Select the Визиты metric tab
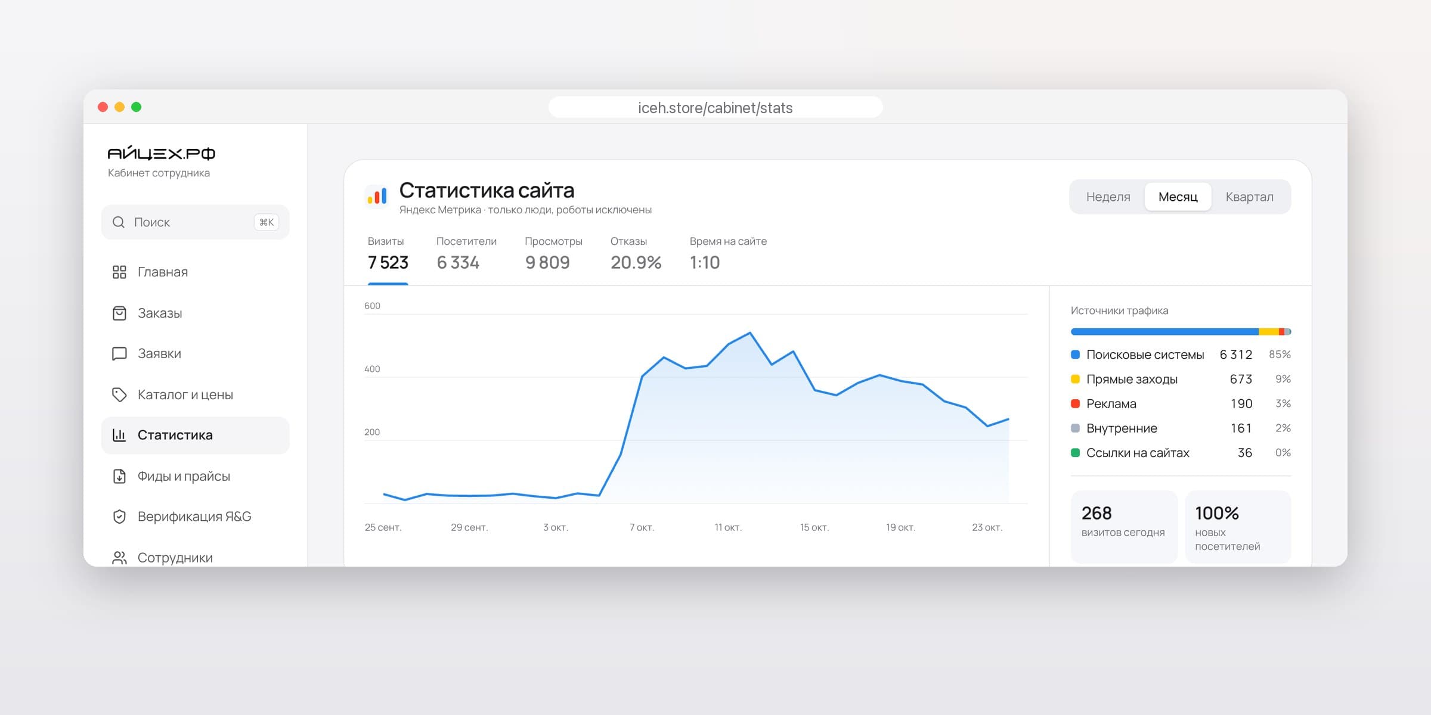 (388, 253)
